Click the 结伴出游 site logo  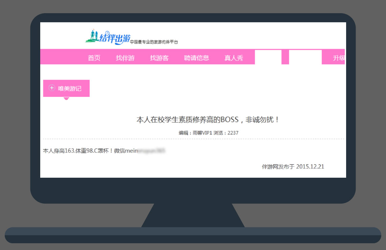pos(107,37)
